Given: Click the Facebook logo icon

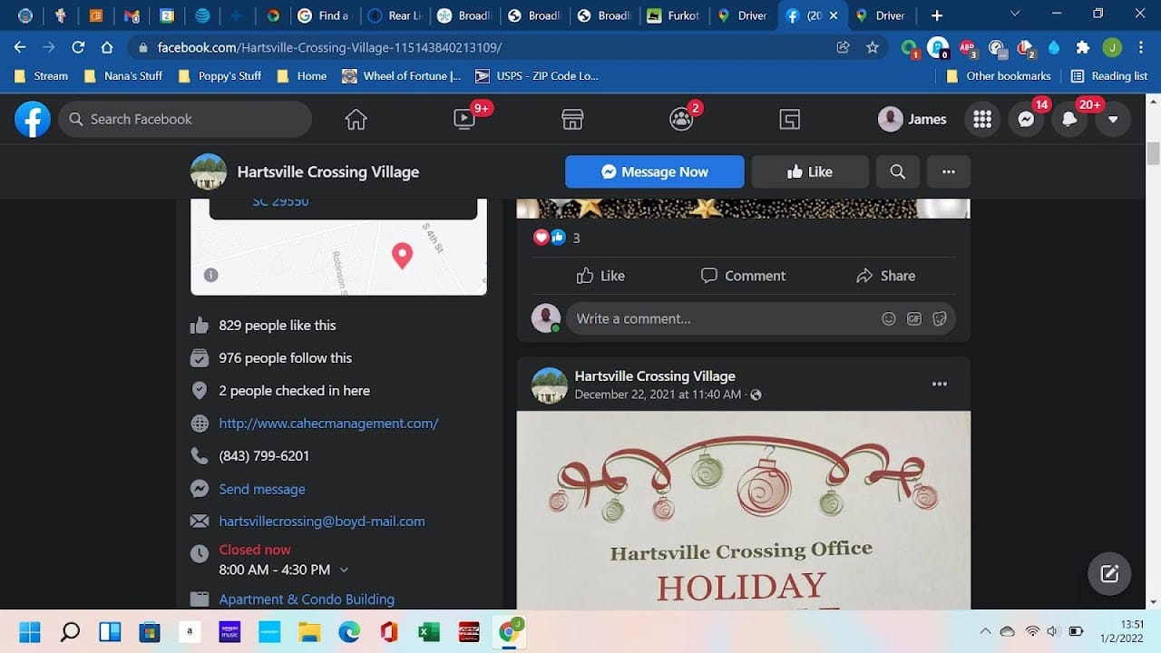Looking at the screenshot, I should (33, 119).
